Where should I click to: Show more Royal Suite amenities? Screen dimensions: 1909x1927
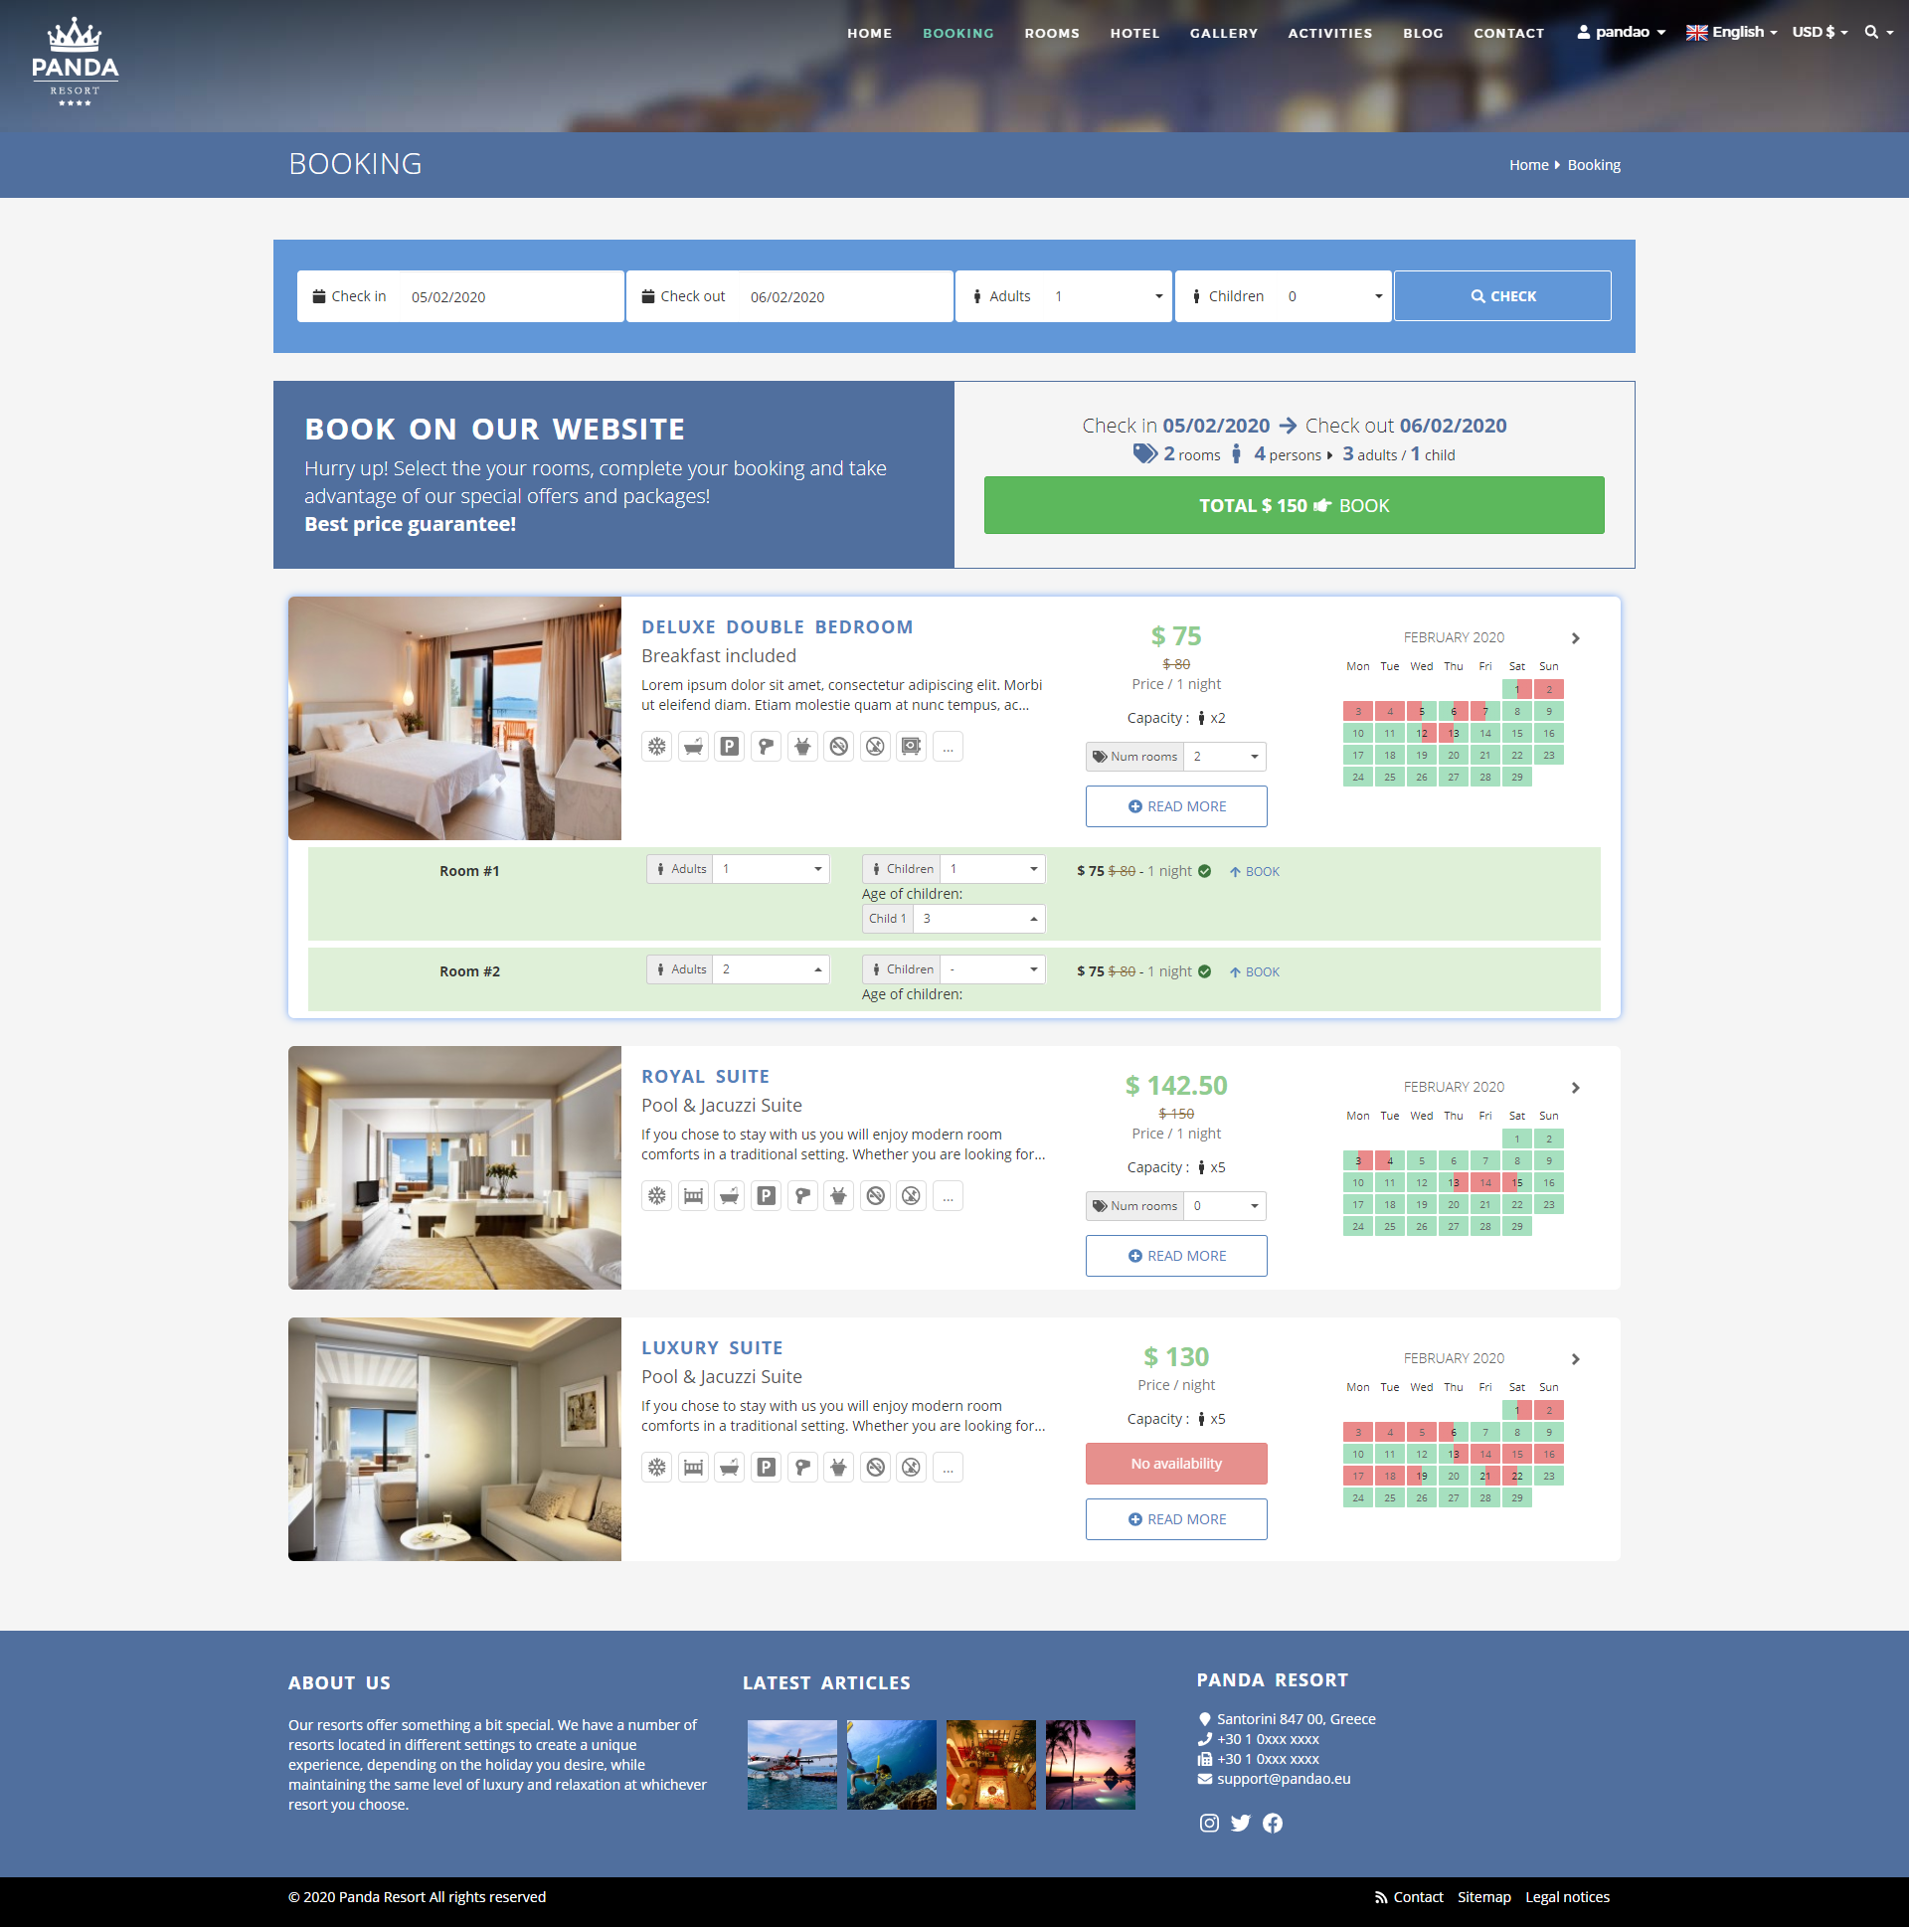(x=948, y=1195)
